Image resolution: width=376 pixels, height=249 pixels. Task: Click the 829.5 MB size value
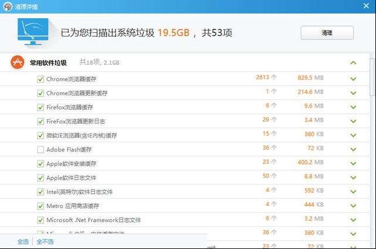pyautogui.click(x=311, y=78)
